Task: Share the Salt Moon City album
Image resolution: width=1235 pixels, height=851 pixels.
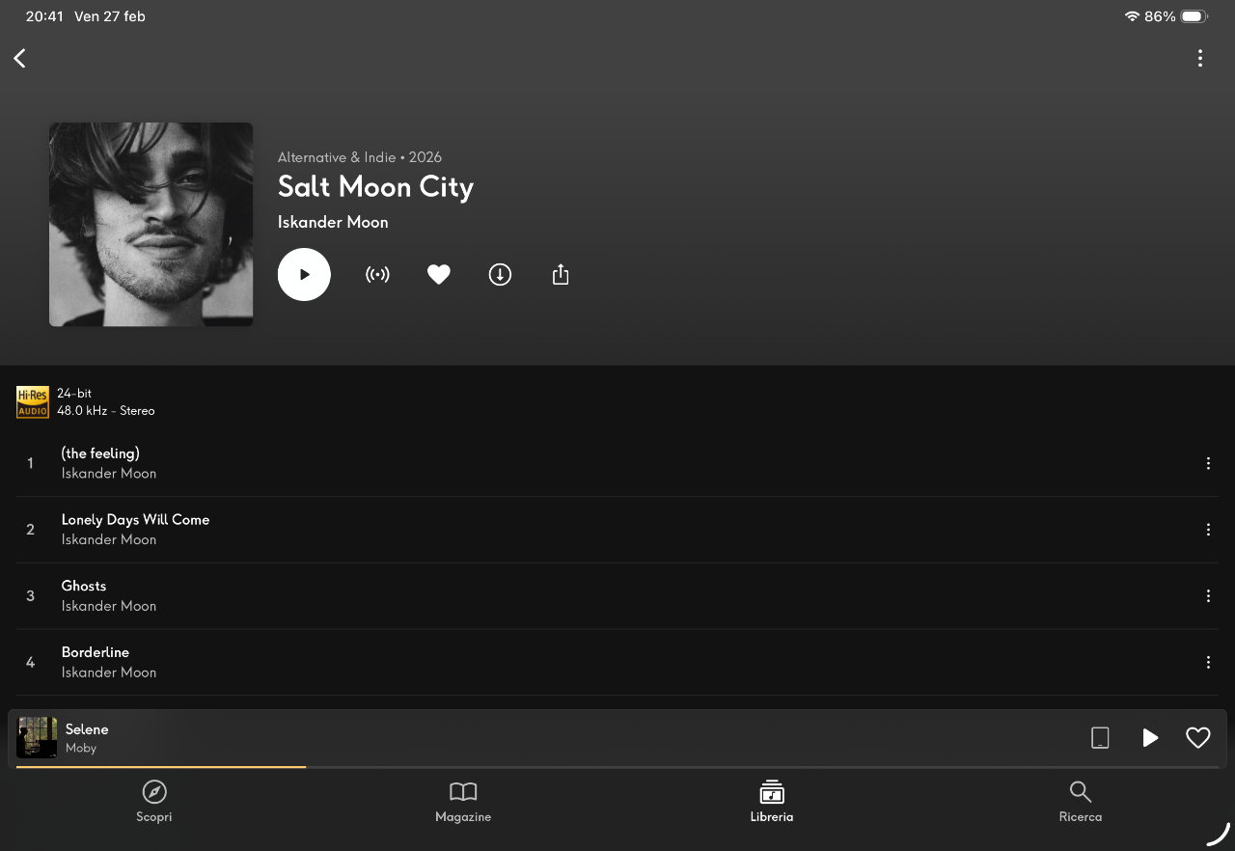Action: [561, 275]
